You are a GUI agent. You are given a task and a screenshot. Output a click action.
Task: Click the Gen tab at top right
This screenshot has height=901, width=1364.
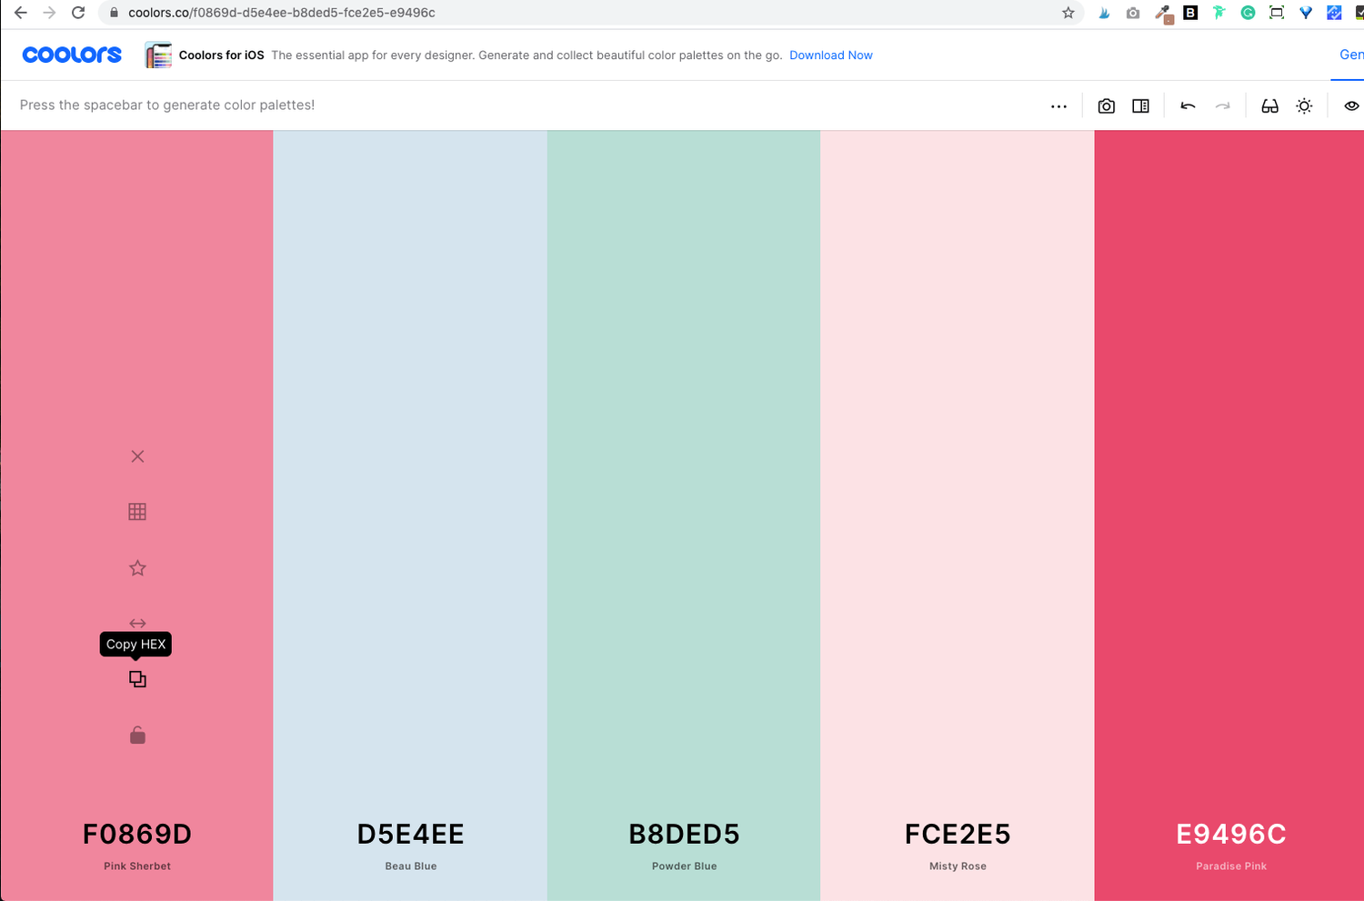pyautogui.click(x=1349, y=55)
